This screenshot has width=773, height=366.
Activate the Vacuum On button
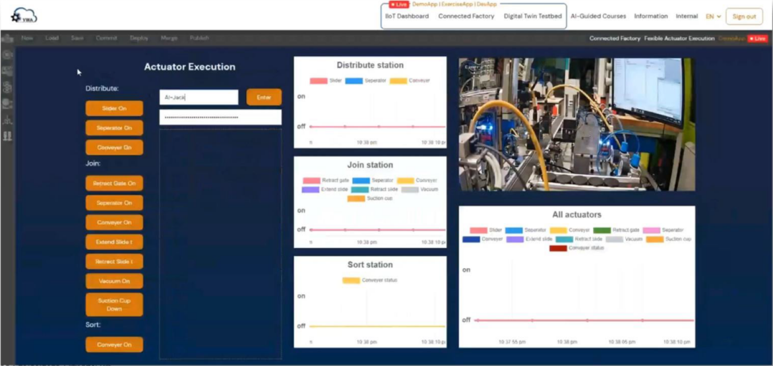click(114, 281)
